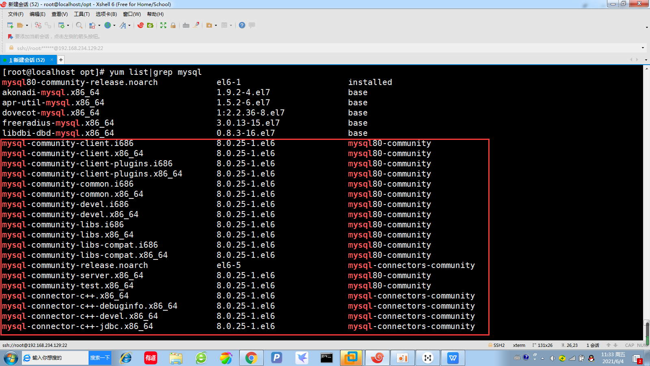This screenshot has height=366, width=650.
Task: Open the session search (magnifier) icon
Action: tap(79, 25)
